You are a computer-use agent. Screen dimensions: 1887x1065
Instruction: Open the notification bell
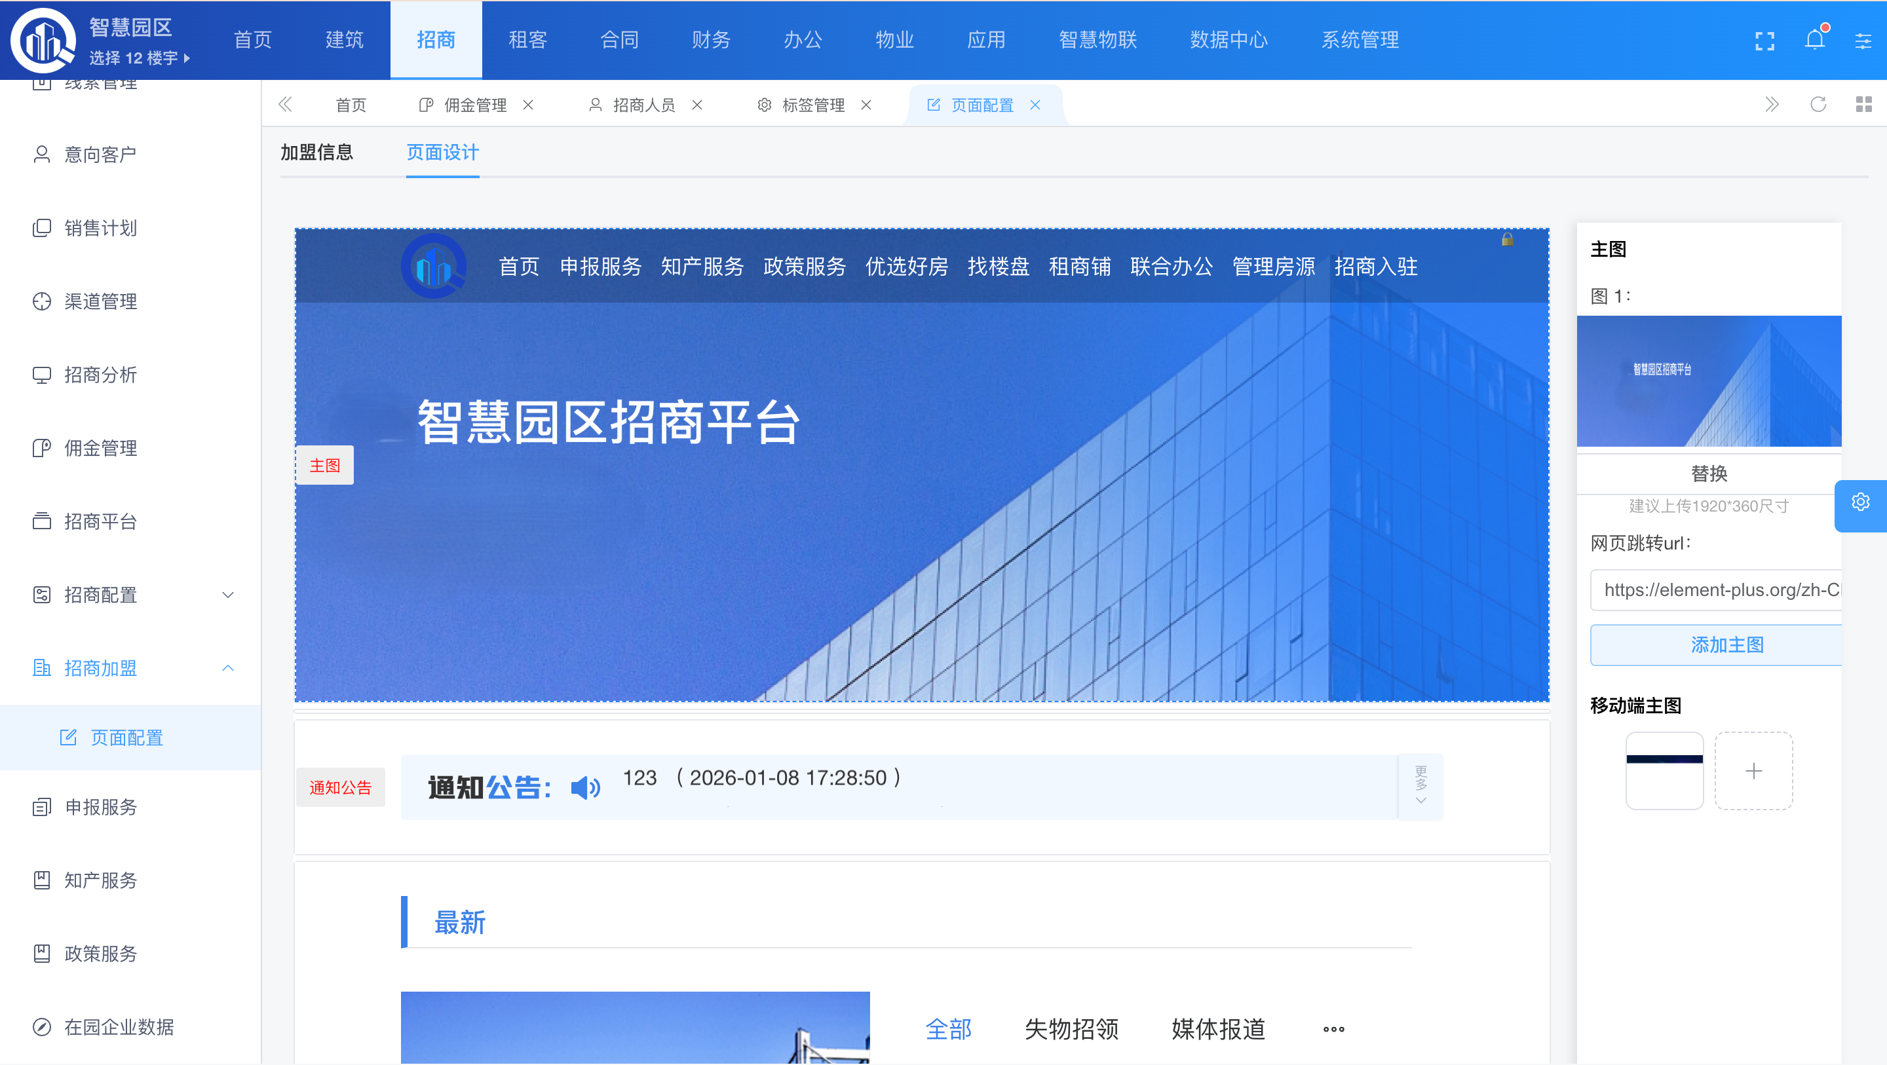coord(1814,39)
